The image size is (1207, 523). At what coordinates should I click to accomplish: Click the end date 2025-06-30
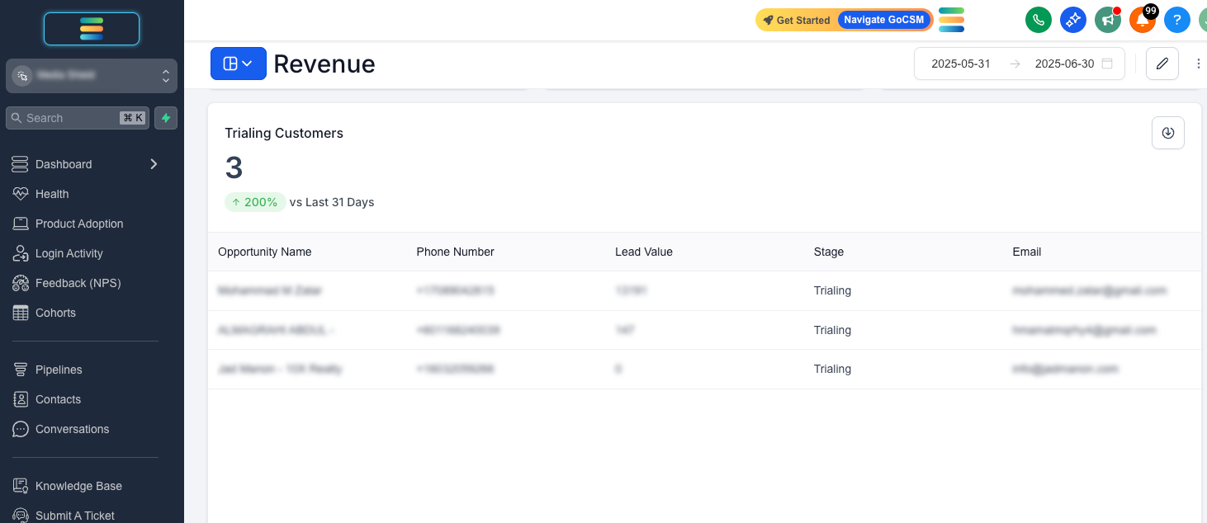pyautogui.click(x=1064, y=64)
